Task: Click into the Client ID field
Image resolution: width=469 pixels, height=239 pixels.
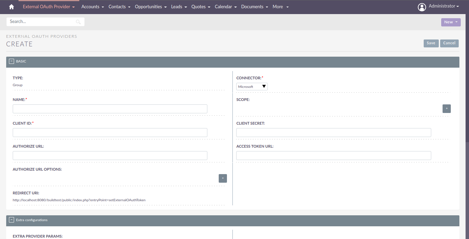Action: (x=110, y=133)
